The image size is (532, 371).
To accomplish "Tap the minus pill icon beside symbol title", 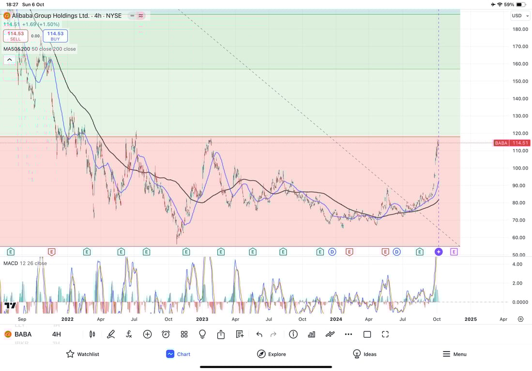I will (132, 15).
